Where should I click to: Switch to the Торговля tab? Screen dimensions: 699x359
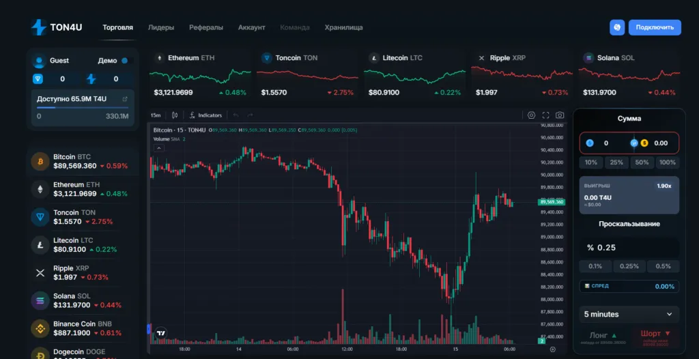117,27
